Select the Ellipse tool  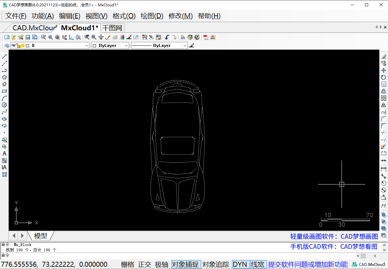point(4,119)
